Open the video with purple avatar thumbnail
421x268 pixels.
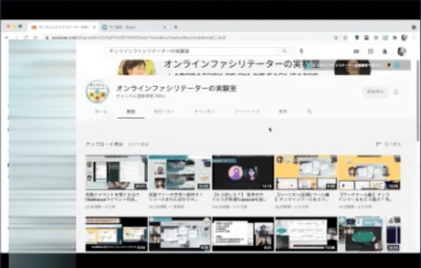(x=243, y=172)
